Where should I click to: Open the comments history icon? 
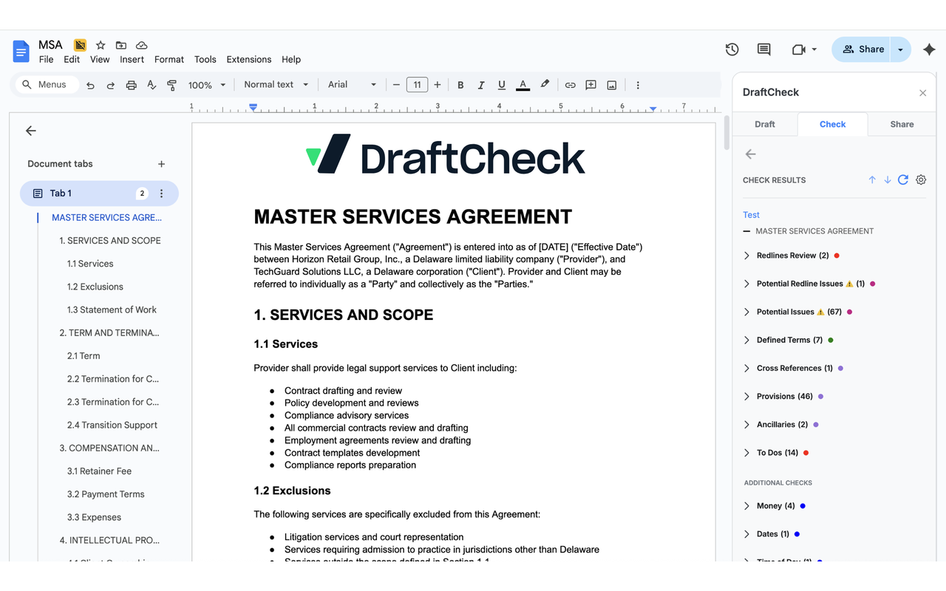(x=764, y=49)
